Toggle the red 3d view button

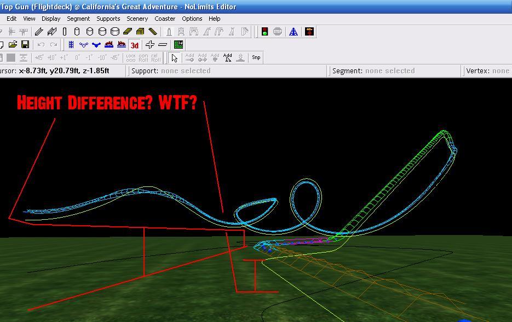(x=134, y=45)
